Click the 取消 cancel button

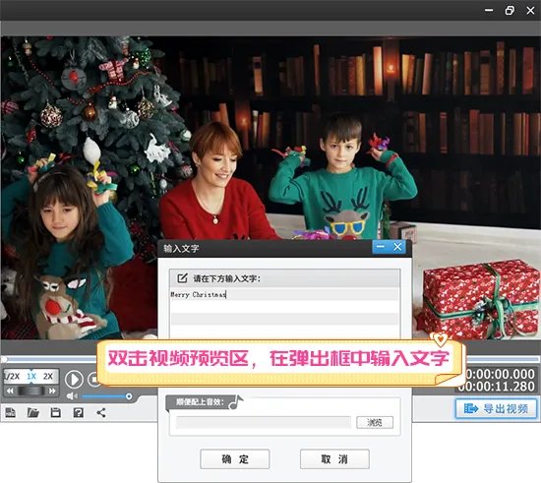click(334, 459)
